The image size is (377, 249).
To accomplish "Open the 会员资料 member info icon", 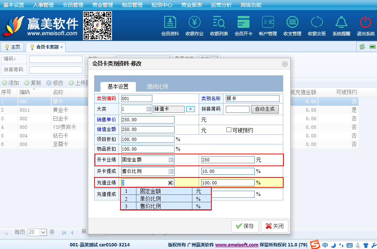I will tap(170, 25).
